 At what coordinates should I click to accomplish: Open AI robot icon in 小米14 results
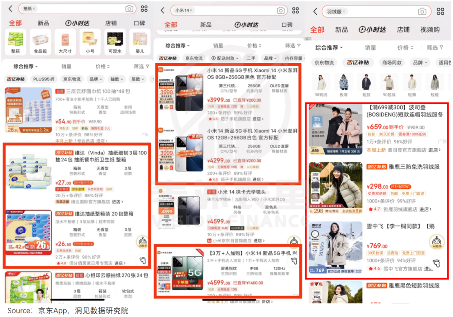pyautogui.click(x=294, y=242)
